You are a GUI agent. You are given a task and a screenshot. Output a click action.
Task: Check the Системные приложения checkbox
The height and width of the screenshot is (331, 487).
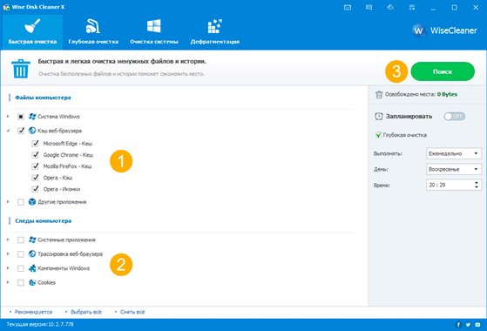(x=21, y=240)
